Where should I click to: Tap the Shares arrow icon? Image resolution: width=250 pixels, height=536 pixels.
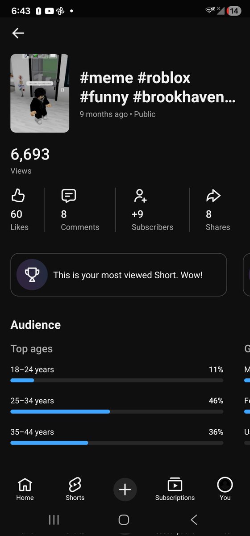tap(213, 196)
